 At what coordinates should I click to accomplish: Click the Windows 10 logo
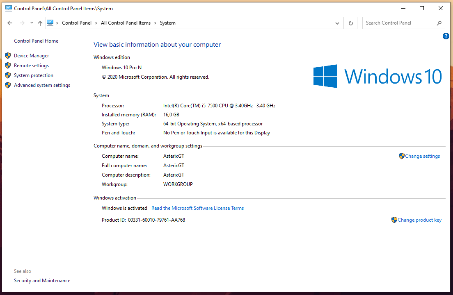coord(377,76)
